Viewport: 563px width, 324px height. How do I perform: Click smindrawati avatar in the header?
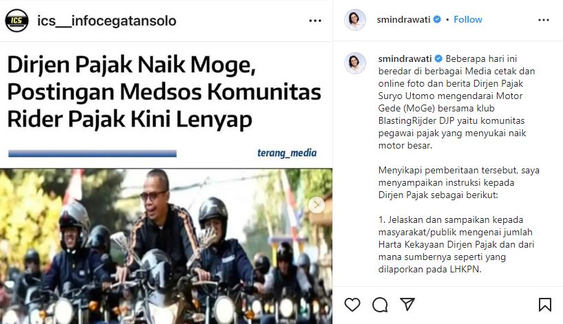(354, 20)
